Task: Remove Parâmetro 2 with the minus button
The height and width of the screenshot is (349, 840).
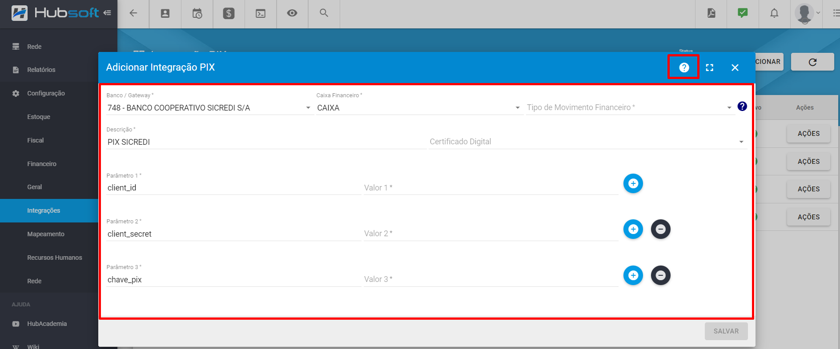Action: pyautogui.click(x=661, y=229)
